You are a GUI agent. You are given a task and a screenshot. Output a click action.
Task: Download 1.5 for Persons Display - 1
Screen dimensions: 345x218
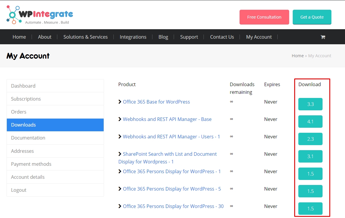[x=310, y=174]
